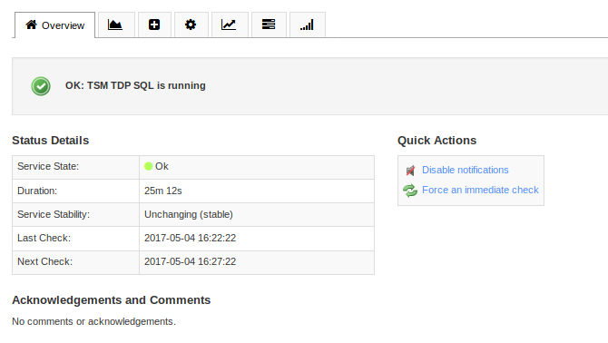This screenshot has width=608, height=343.
Task: Select the plus sign advanced tab
Action: pos(154,25)
